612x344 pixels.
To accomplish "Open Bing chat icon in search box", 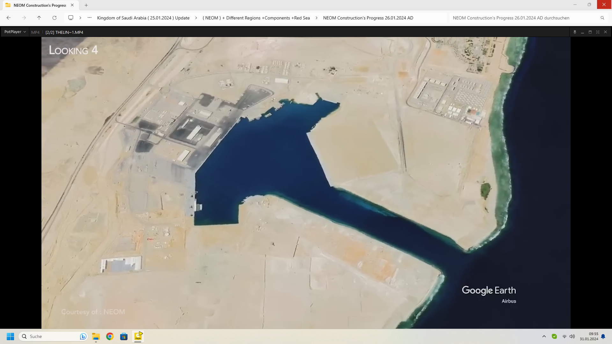I will click(x=83, y=336).
